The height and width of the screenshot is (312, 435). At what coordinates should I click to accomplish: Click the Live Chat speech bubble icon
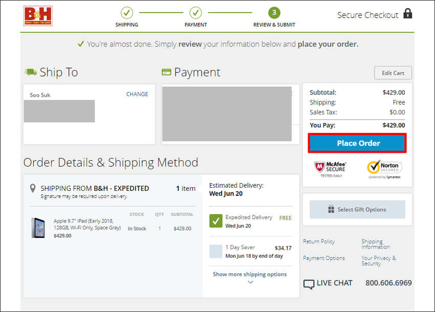click(x=309, y=284)
